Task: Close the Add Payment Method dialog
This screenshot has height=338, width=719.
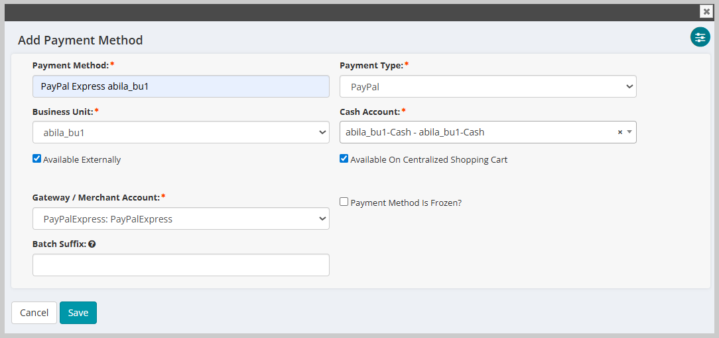Action: (x=706, y=11)
